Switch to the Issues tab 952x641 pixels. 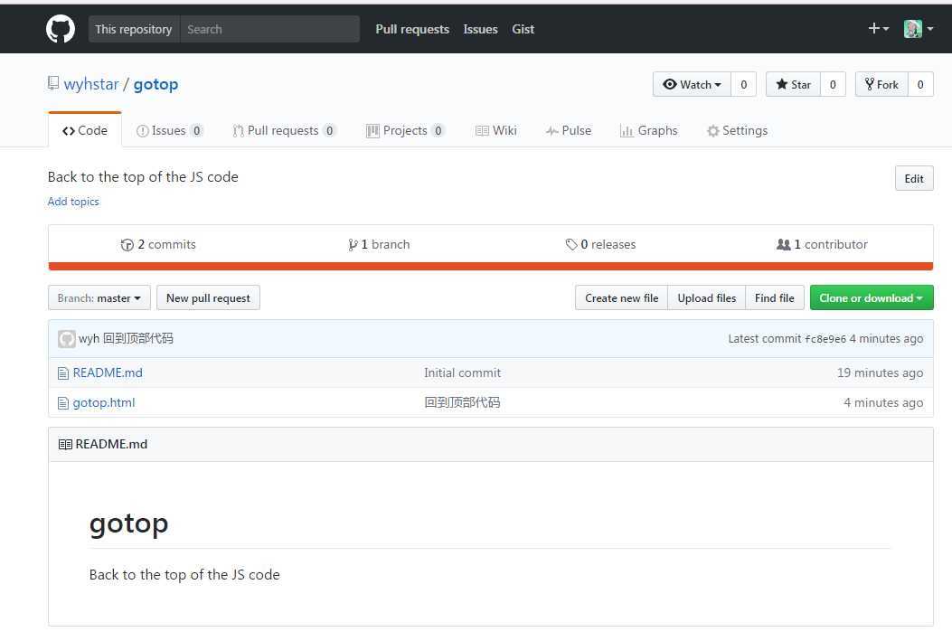coord(169,130)
